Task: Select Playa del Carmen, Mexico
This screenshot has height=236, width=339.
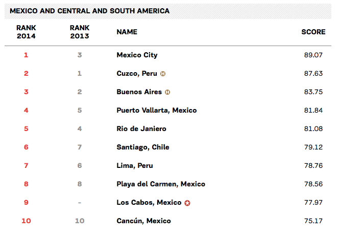Action: coord(161,184)
